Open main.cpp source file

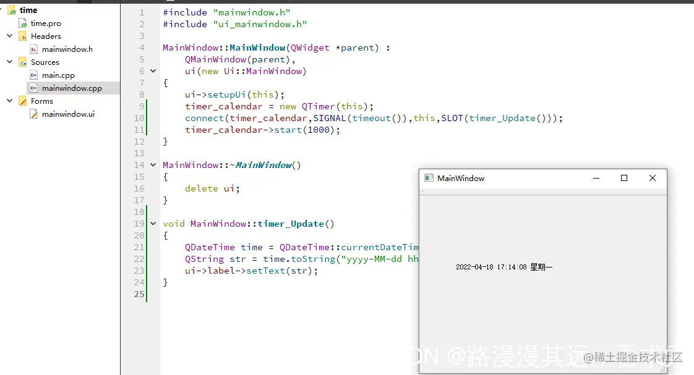[x=58, y=75]
